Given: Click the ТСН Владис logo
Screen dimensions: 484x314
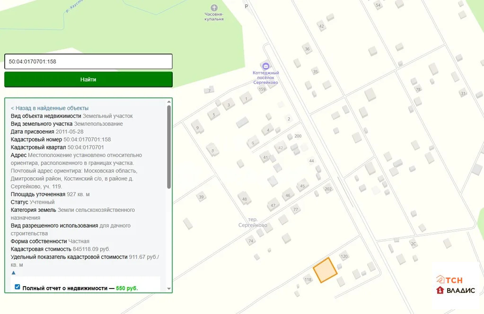Looking at the screenshot, I should (x=455, y=285).
